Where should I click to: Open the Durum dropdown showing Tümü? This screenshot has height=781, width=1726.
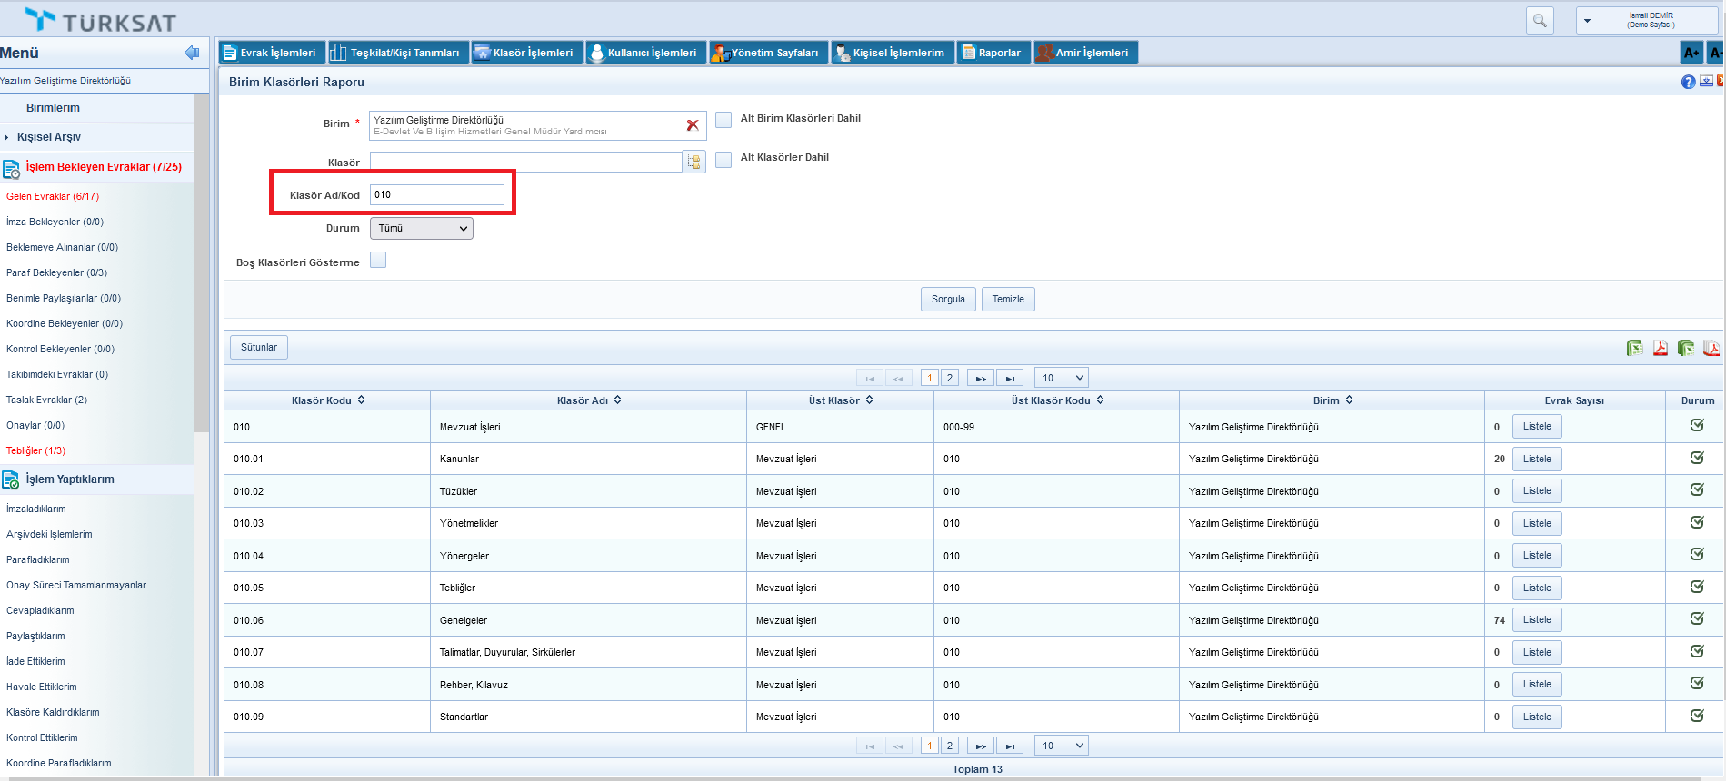pos(422,229)
